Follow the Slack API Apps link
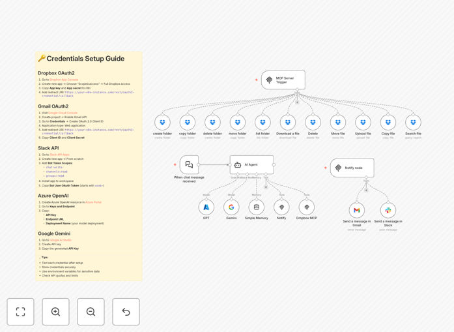Screen dimensions: 454x332 tap(60, 155)
